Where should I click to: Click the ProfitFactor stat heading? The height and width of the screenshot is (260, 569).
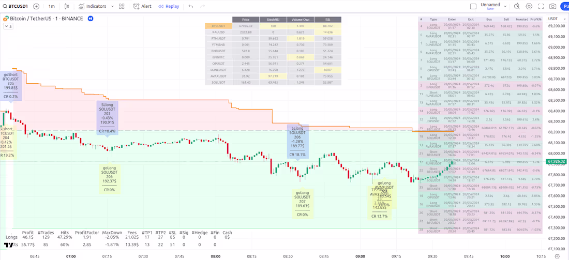pyautogui.click(x=86, y=233)
